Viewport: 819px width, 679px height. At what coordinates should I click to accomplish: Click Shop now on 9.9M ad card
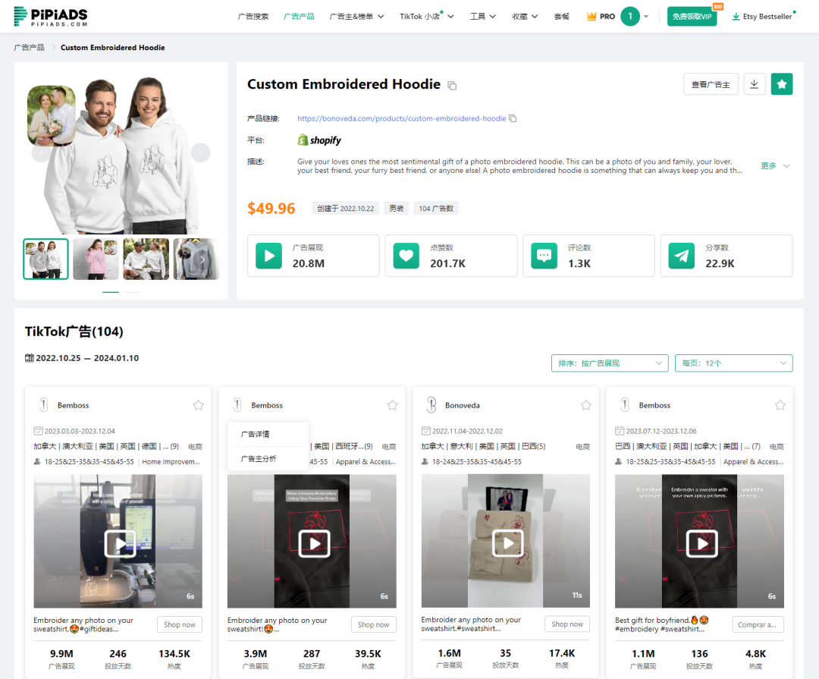tap(180, 624)
